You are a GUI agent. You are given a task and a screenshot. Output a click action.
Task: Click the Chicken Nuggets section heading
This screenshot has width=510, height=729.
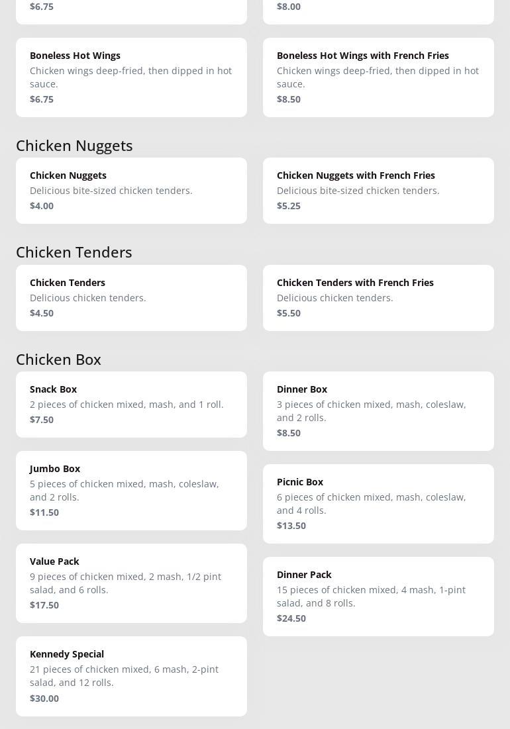tap(74, 146)
